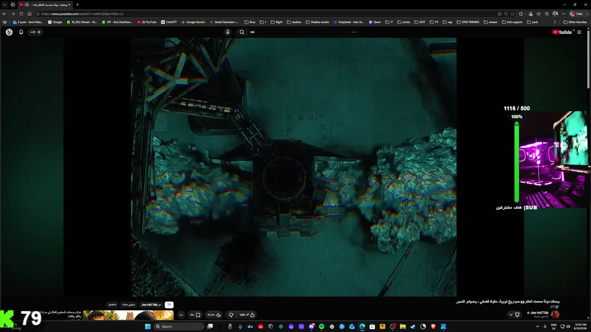Image resolution: width=591 pixels, height=332 pixels.
Task: Open browser Settings and more menu
Action: click(563, 14)
